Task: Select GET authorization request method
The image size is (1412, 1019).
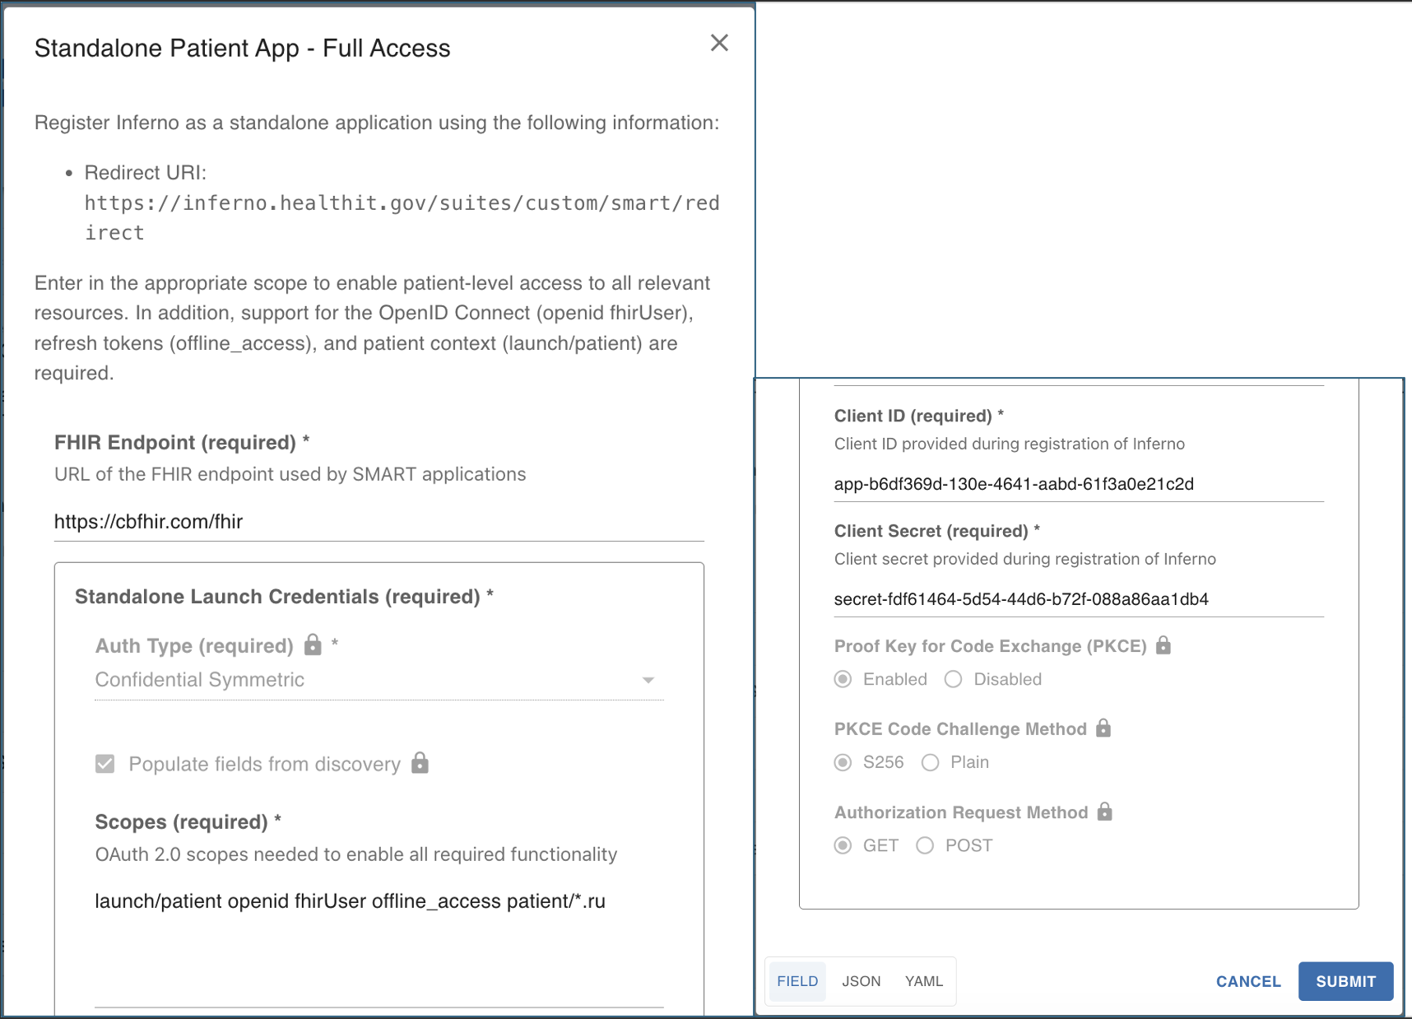Action: pos(843,845)
